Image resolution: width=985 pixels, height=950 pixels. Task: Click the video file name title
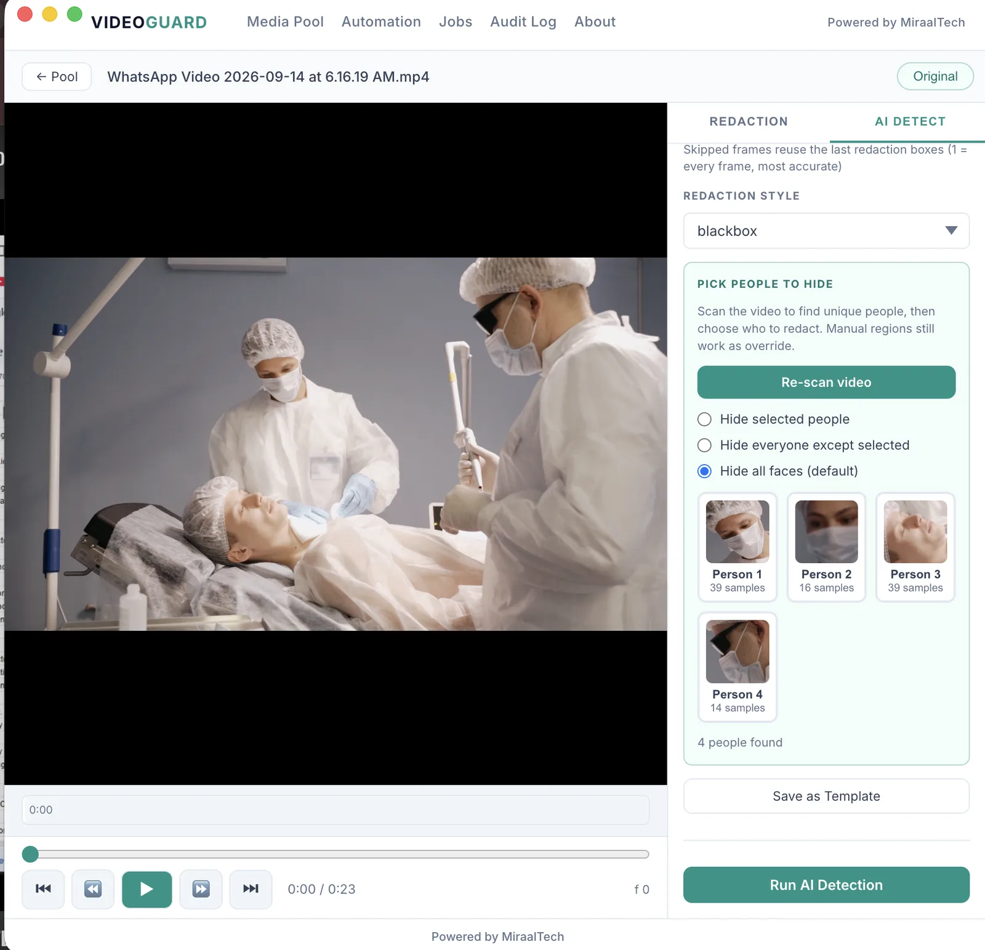click(x=268, y=76)
